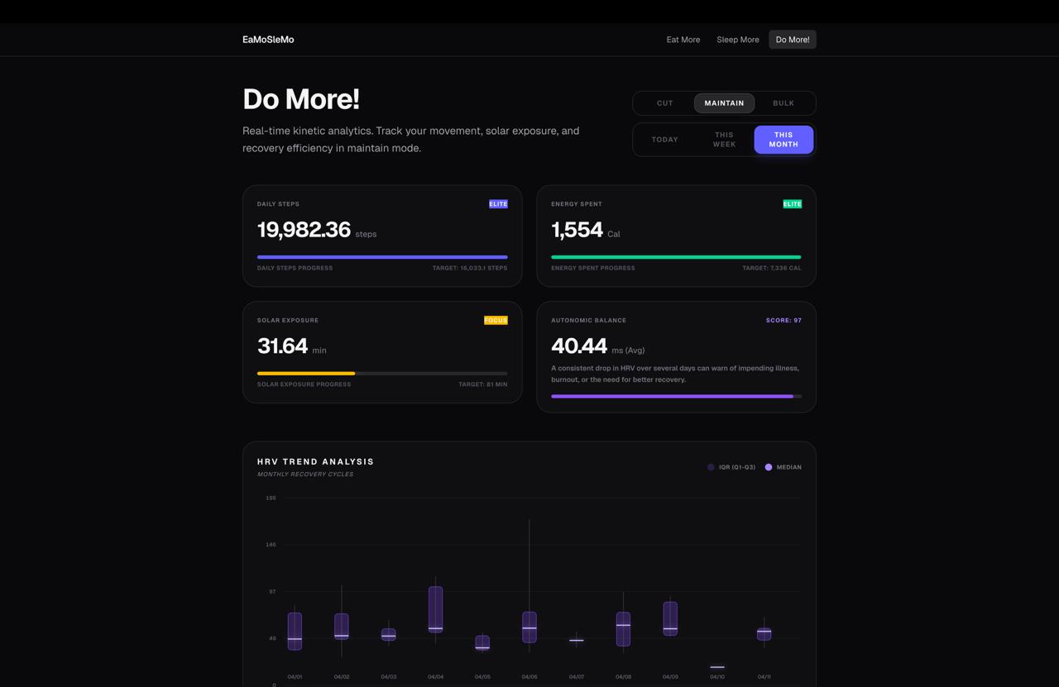Select MAINTAIN mode
This screenshot has height=687, width=1059.
pyautogui.click(x=724, y=103)
